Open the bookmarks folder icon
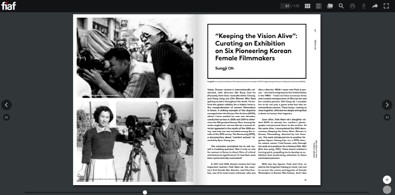 click(330, 6)
